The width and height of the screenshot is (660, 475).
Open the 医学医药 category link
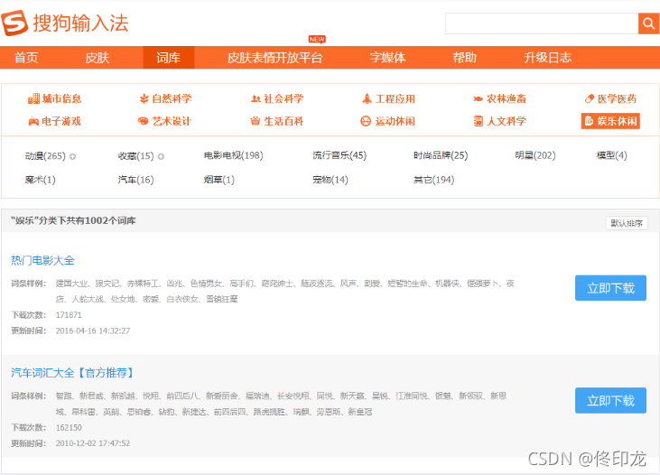[617, 99]
